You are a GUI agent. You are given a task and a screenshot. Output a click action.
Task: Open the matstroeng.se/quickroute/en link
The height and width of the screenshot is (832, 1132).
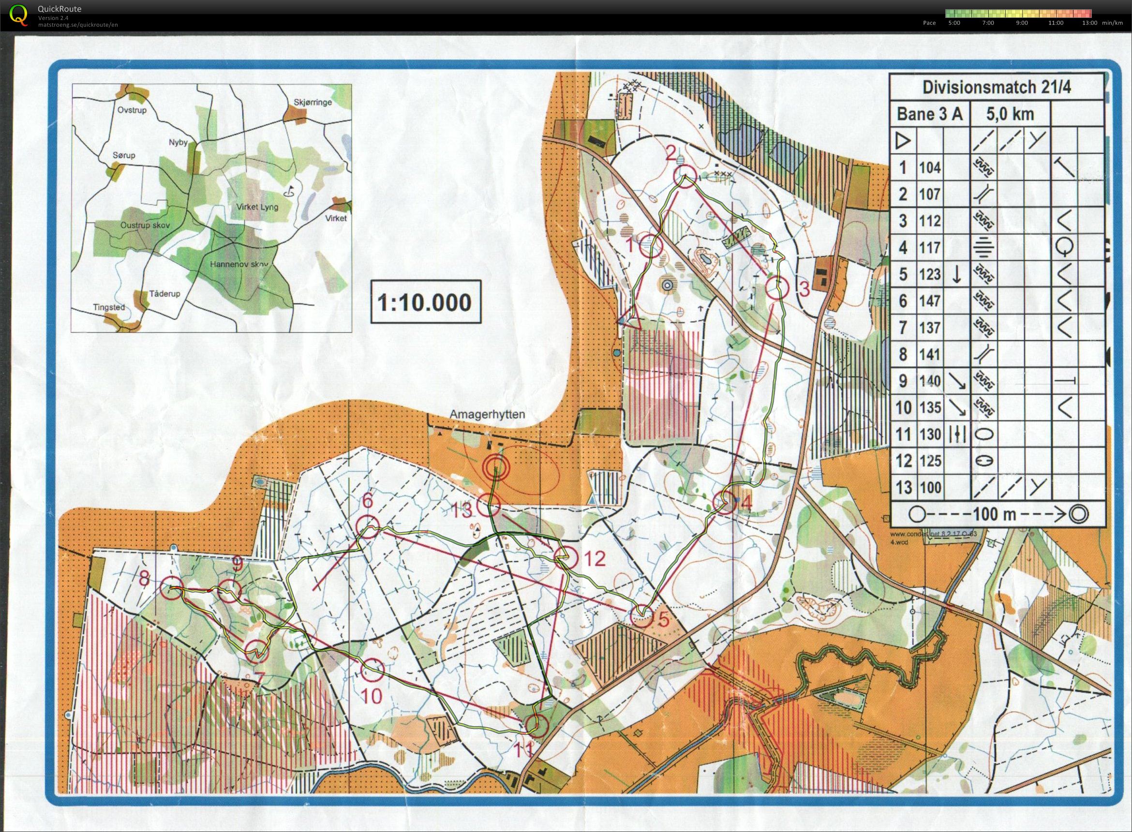click(x=78, y=25)
